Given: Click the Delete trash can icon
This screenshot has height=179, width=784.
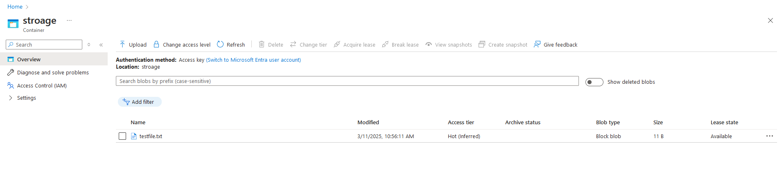Looking at the screenshot, I should tap(262, 44).
